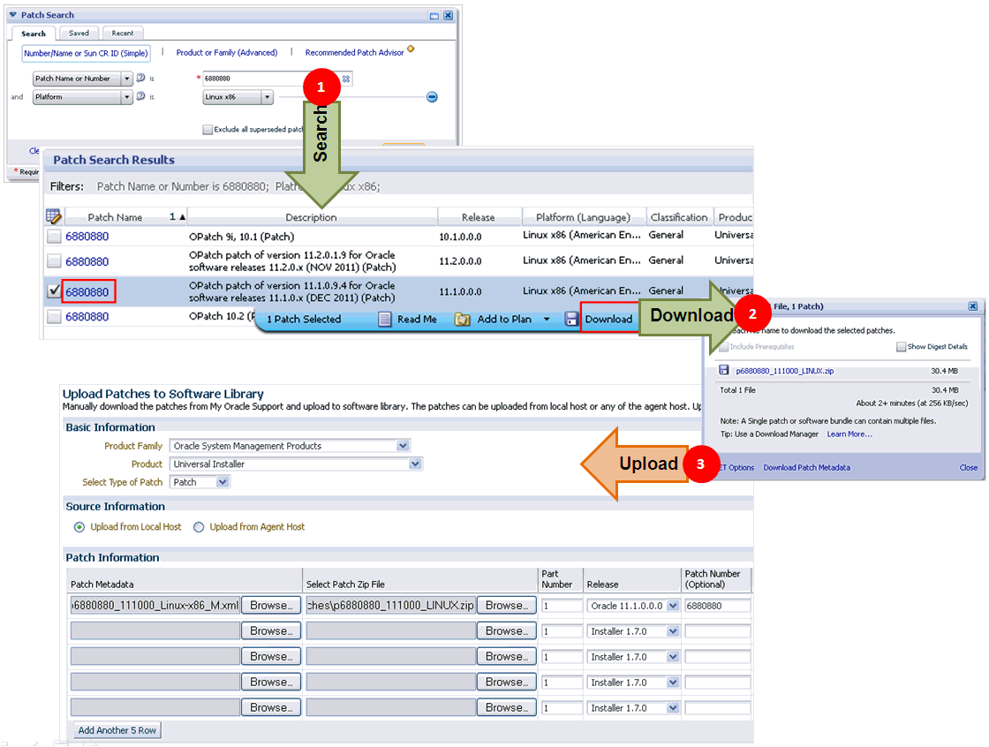Check the 6880880 row for release 10.1.0.0.0

click(54, 237)
